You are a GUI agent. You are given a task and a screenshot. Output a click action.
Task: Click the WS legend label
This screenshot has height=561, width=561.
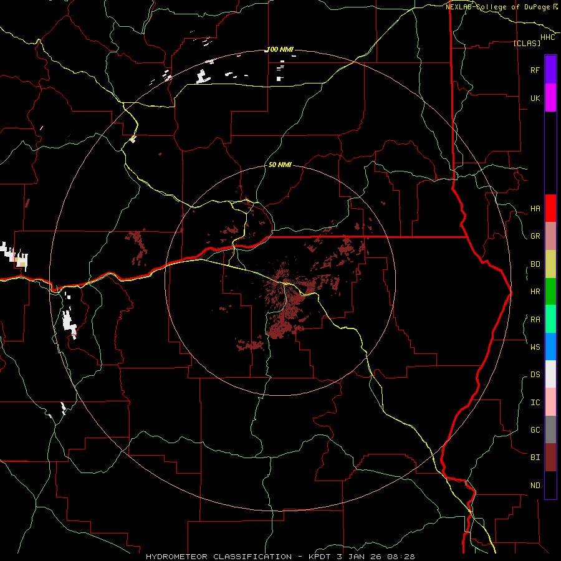point(535,347)
